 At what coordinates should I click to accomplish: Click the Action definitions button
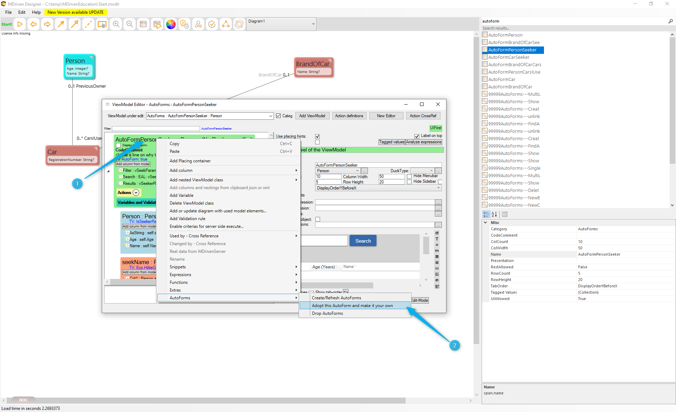[349, 116]
